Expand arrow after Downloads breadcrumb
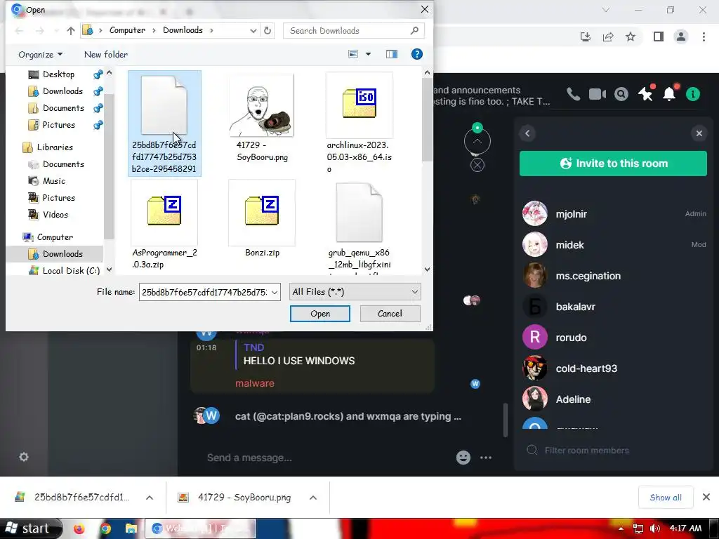 (211, 31)
